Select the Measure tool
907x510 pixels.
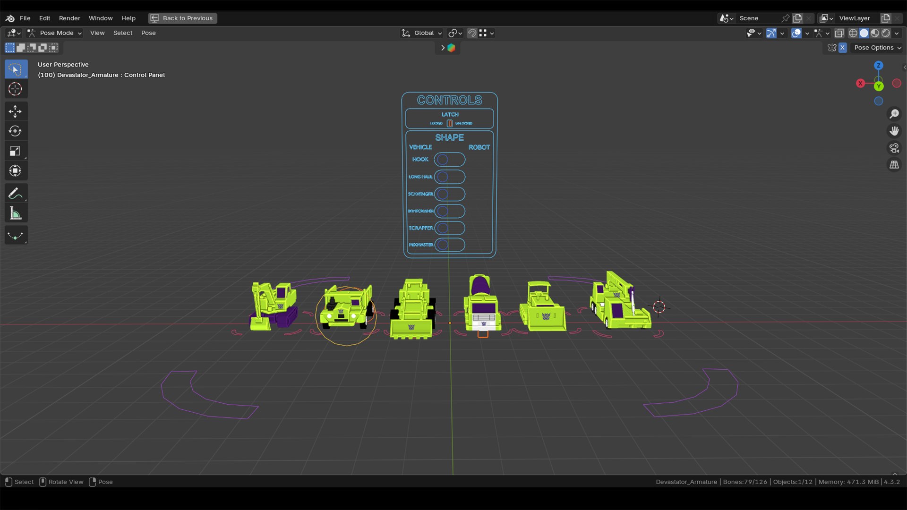click(16, 213)
